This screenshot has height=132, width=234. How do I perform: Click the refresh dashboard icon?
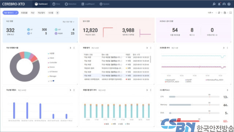tap(219, 13)
